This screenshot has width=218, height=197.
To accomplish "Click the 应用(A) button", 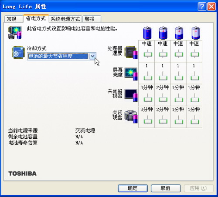I will (198, 188).
